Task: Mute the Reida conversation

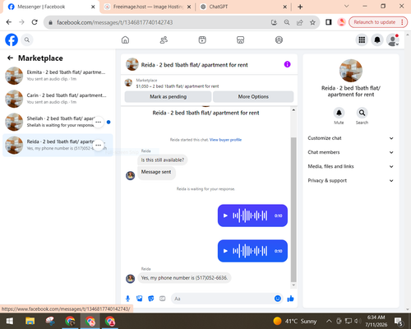Action: click(339, 113)
